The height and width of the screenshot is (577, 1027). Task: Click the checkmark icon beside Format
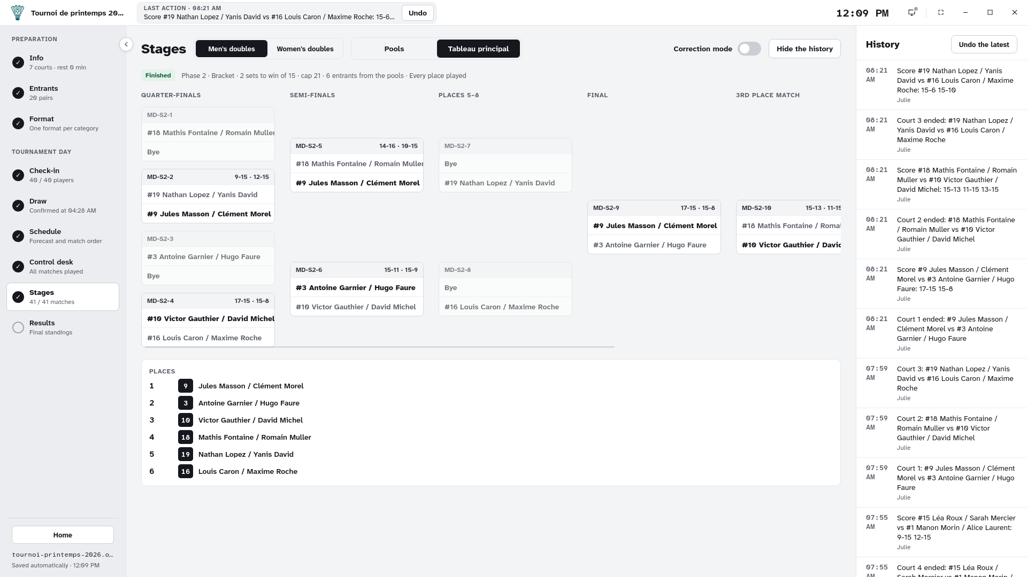[x=18, y=123]
